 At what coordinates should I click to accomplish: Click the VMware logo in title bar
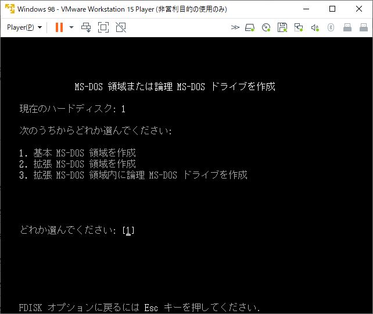pos(10,9)
